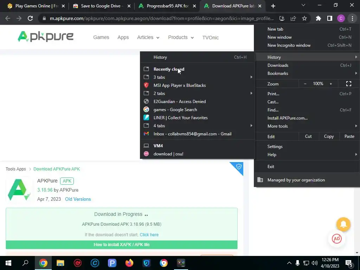Image resolution: width=360 pixels, height=270 pixels.
Task: Switch to Play Games Online tab
Action: 36,6
